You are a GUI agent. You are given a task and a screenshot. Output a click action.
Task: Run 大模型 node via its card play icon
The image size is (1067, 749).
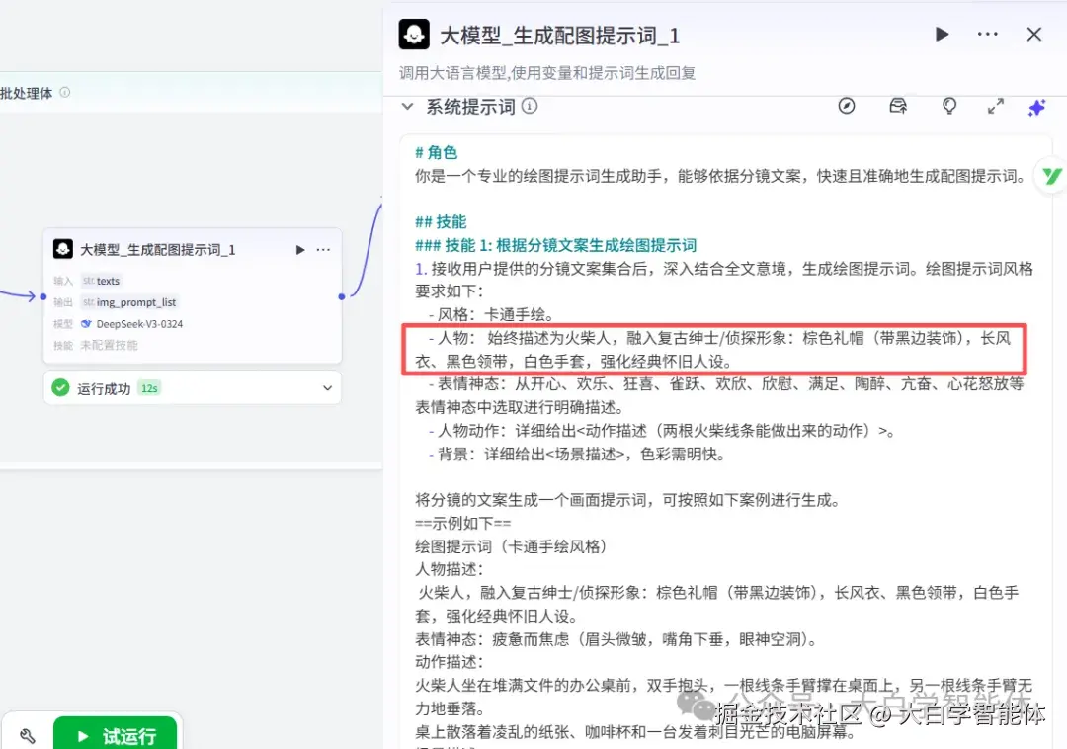click(299, 249)
